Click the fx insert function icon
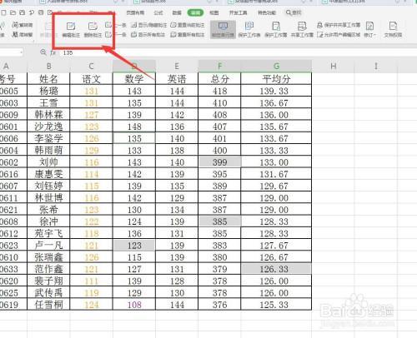This screenshot has height=338, width=417. (x=53, y=52)
